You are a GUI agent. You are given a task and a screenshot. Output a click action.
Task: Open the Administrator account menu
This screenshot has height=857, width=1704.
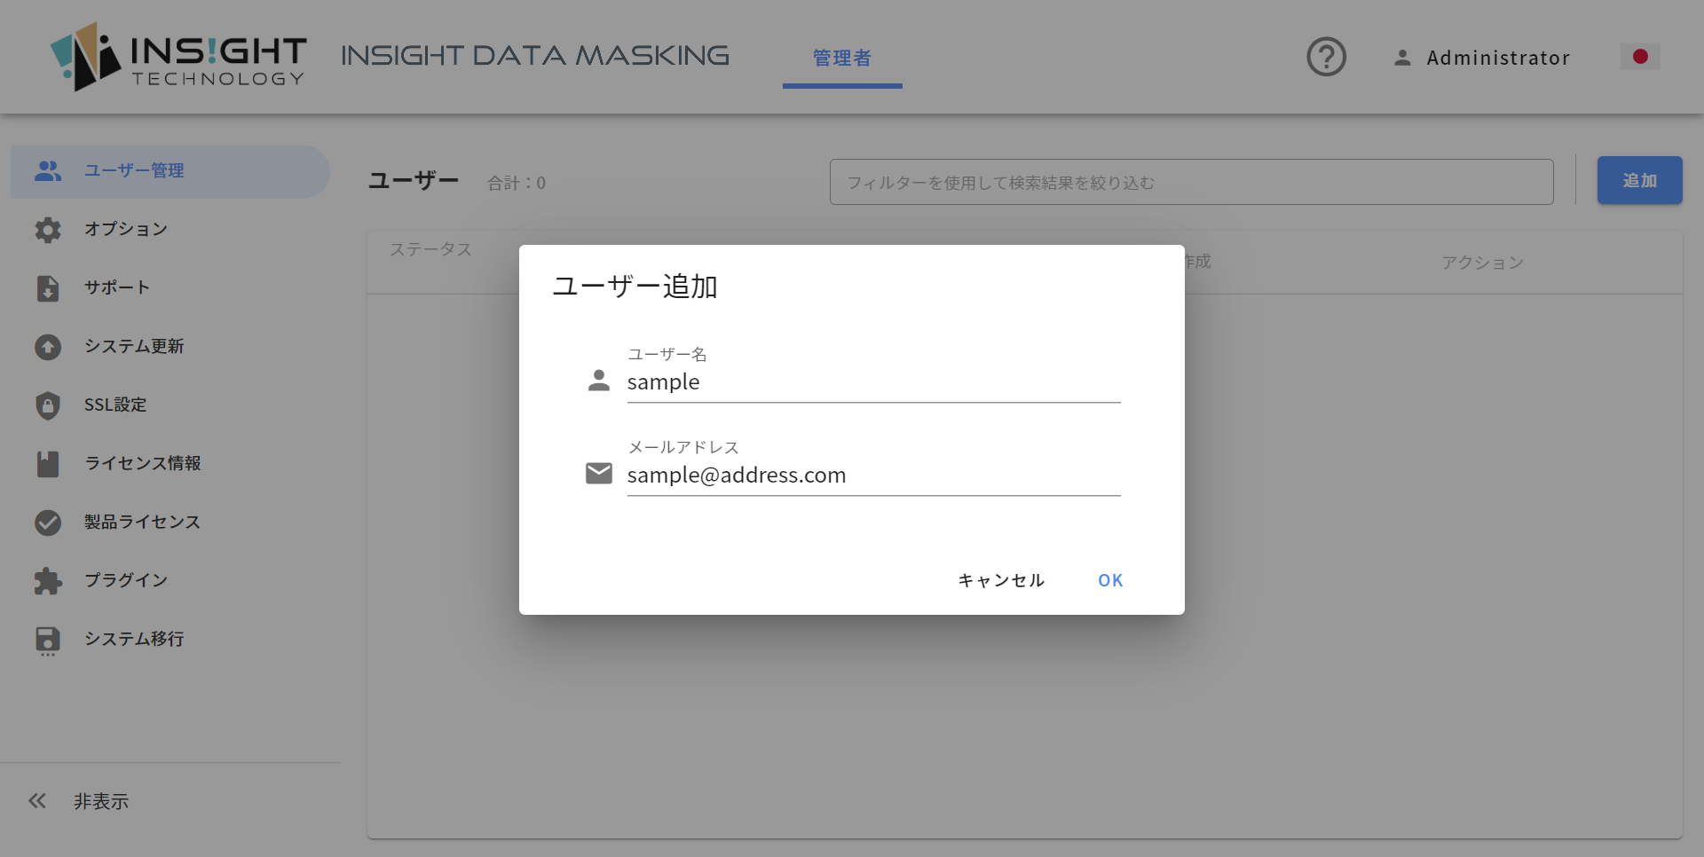coord(1481,58)
